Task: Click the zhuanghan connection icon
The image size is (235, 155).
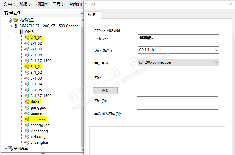Action: tap(27, 142)
